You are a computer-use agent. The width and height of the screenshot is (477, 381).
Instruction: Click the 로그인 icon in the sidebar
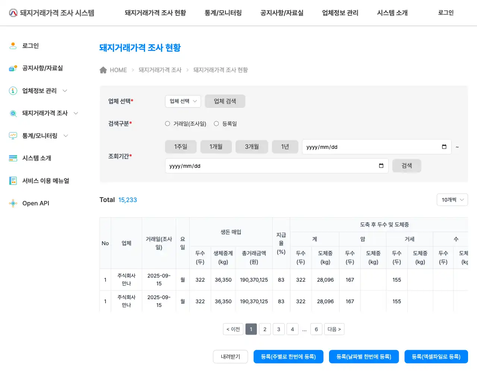pyautogui.click(x=13, y=45)
